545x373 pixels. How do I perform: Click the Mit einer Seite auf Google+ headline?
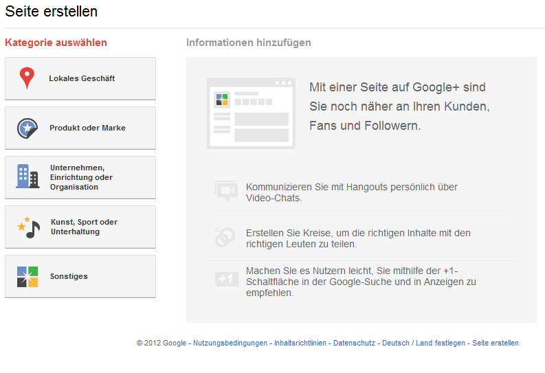399,106
